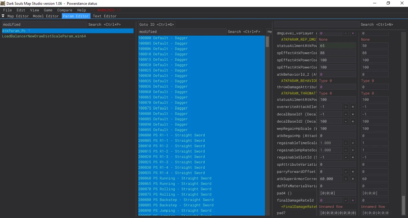Increment the overwriteAttackElem value
Screen dimensions: 408x218
tap(353, 107)
